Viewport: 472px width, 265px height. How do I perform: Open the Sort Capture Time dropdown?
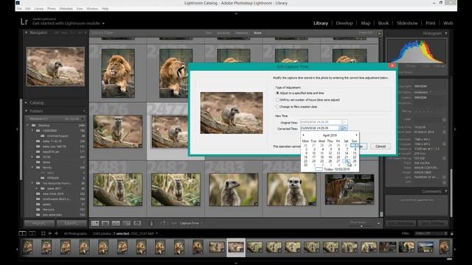click(x=191, y=223)
